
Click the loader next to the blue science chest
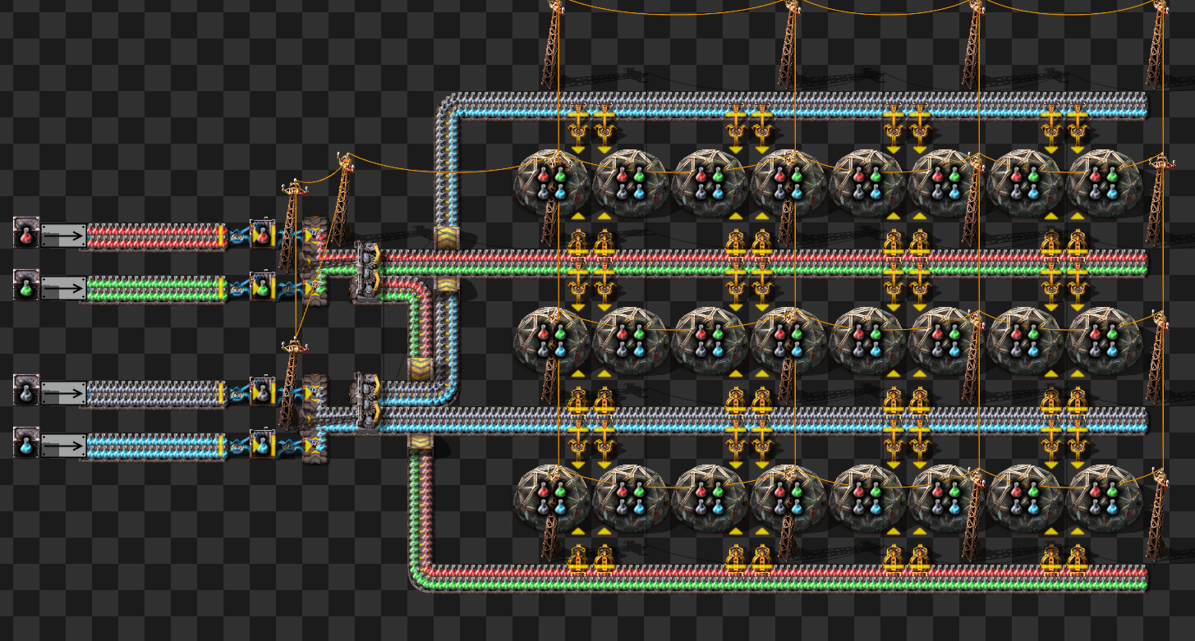(x=63, y=445)
